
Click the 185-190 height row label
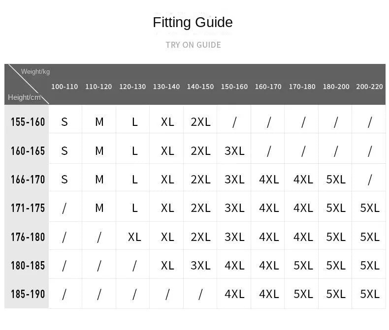coord(28,294)
